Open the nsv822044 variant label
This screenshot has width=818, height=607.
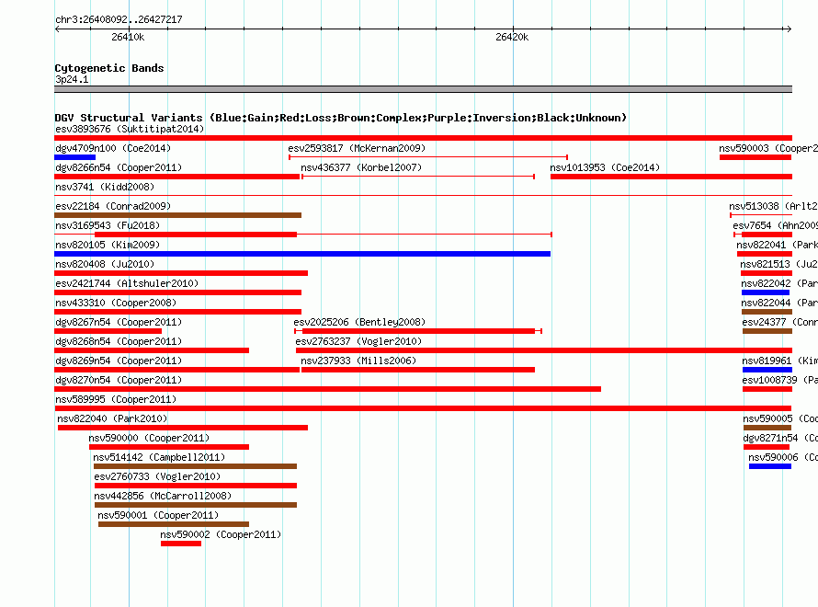pos(779,303)
